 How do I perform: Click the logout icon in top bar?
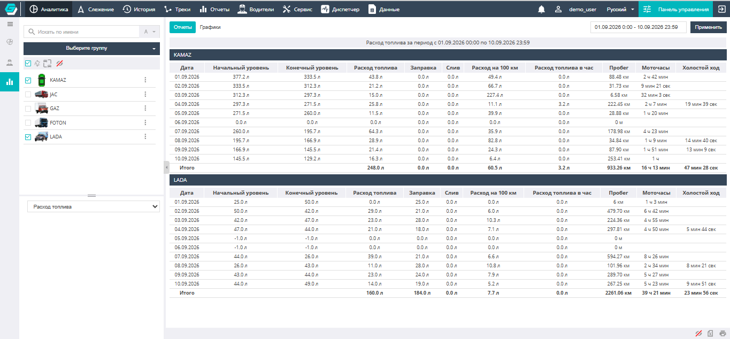pyautogui.click(x=721, y=9)
